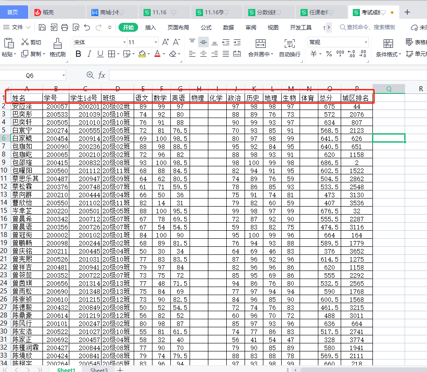Expand the quick access toolbar arrow
The width and height of the screenshot is (427, 372).
(x=110, y=27)
